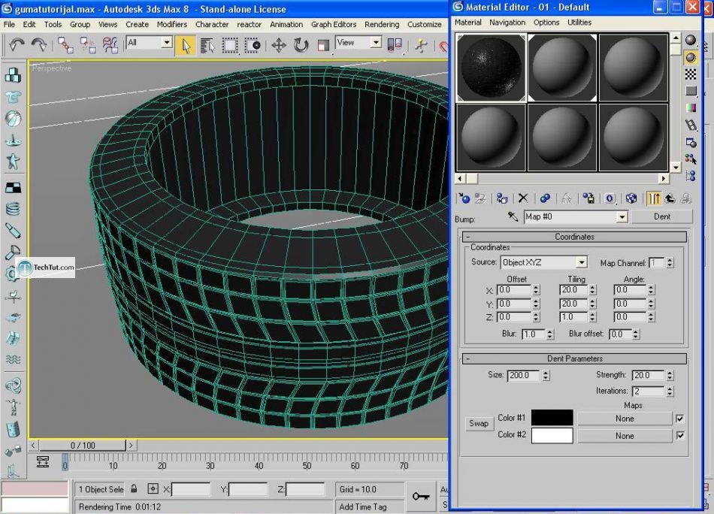This screenshot has height=514, width=714.
Task: Click Material Effects Channel icon
Action: [x=610, y=198]
